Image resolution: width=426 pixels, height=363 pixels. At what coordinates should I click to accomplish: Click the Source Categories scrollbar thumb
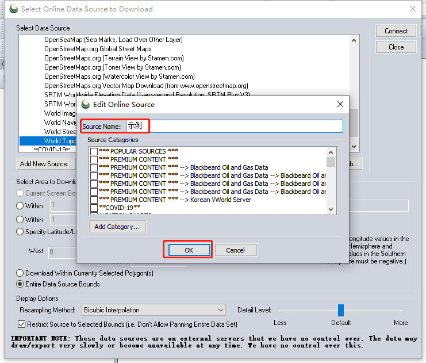coord(331,162)
